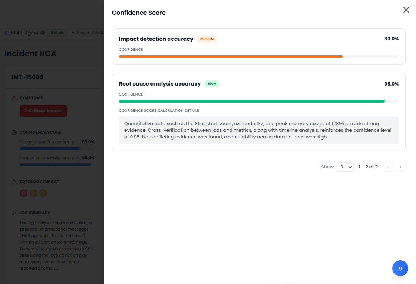Open the blue chat assistant button

click(400, 268)
